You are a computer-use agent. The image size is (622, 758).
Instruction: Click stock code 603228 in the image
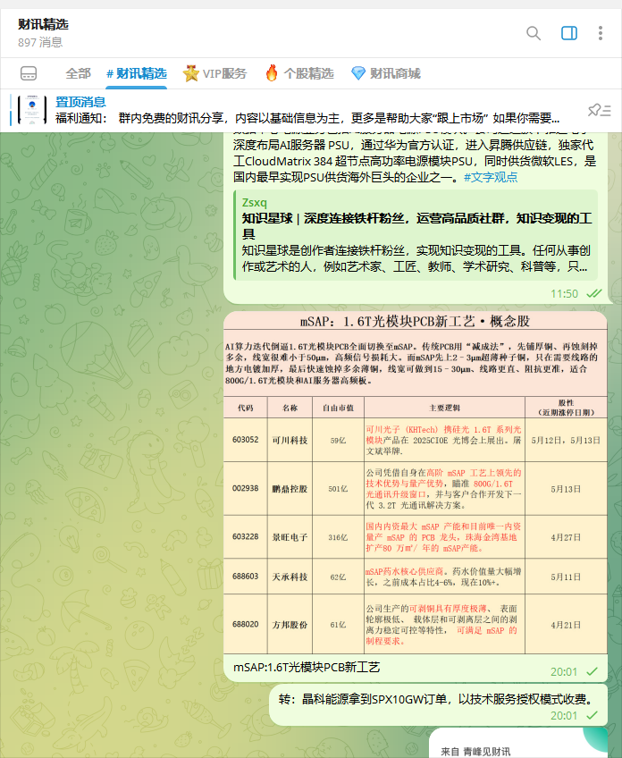[x=246, y=536]
